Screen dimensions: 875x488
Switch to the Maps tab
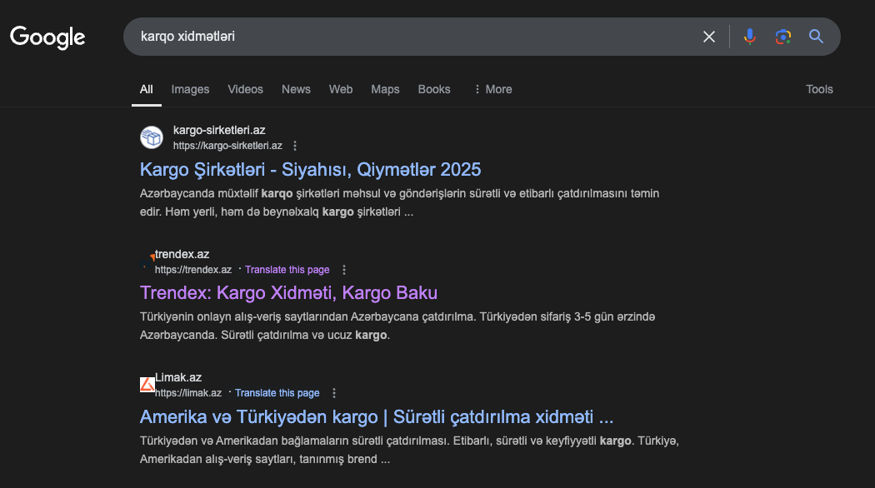pos(385,89)
